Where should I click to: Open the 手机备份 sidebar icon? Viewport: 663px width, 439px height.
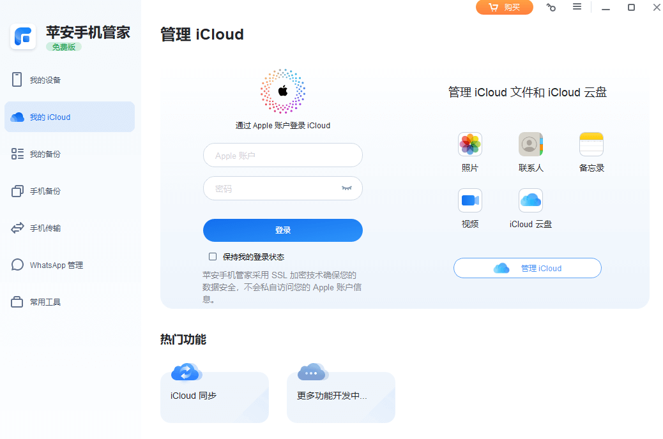click(x=17, y=191)
